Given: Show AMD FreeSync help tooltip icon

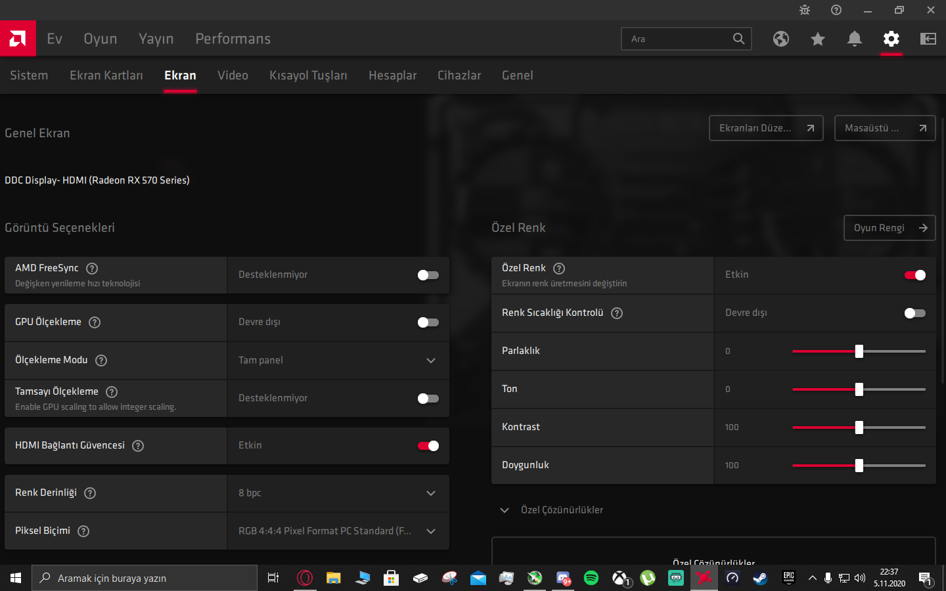Looking at the screenshot, I should pos(92,268).
